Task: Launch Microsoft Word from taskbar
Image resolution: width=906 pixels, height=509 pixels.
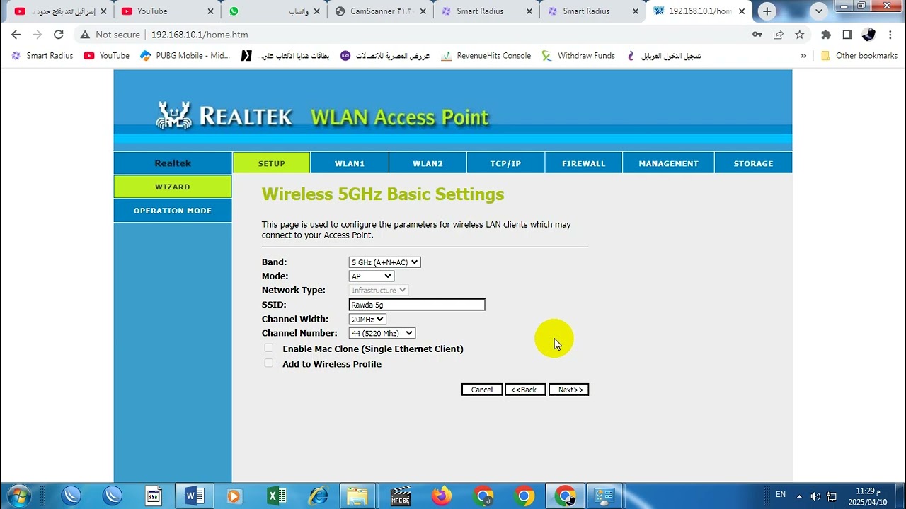Action: pos(193,496)
